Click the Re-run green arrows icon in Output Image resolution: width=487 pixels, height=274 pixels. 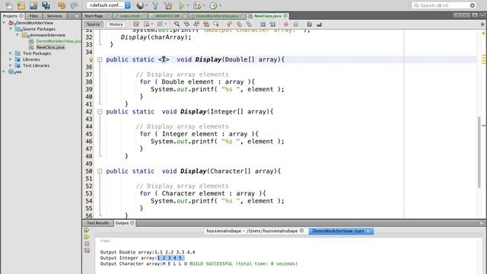click(x=87, y=230)
